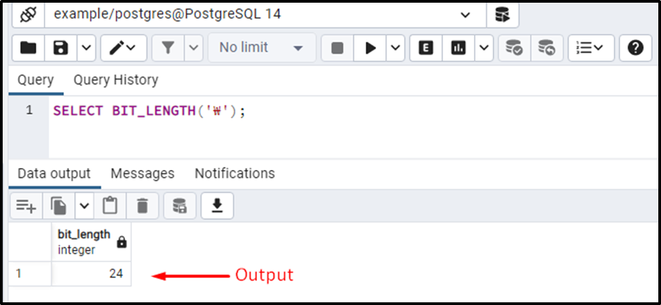Click the Stop query square button
Image resolution: width=661 pixels, height=305 pixels.
click(338, 48)
